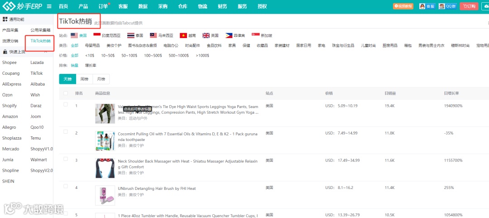Screen dimensions: 489x218
Task: Filter category by 美妆个护
Action: point(114,46)
